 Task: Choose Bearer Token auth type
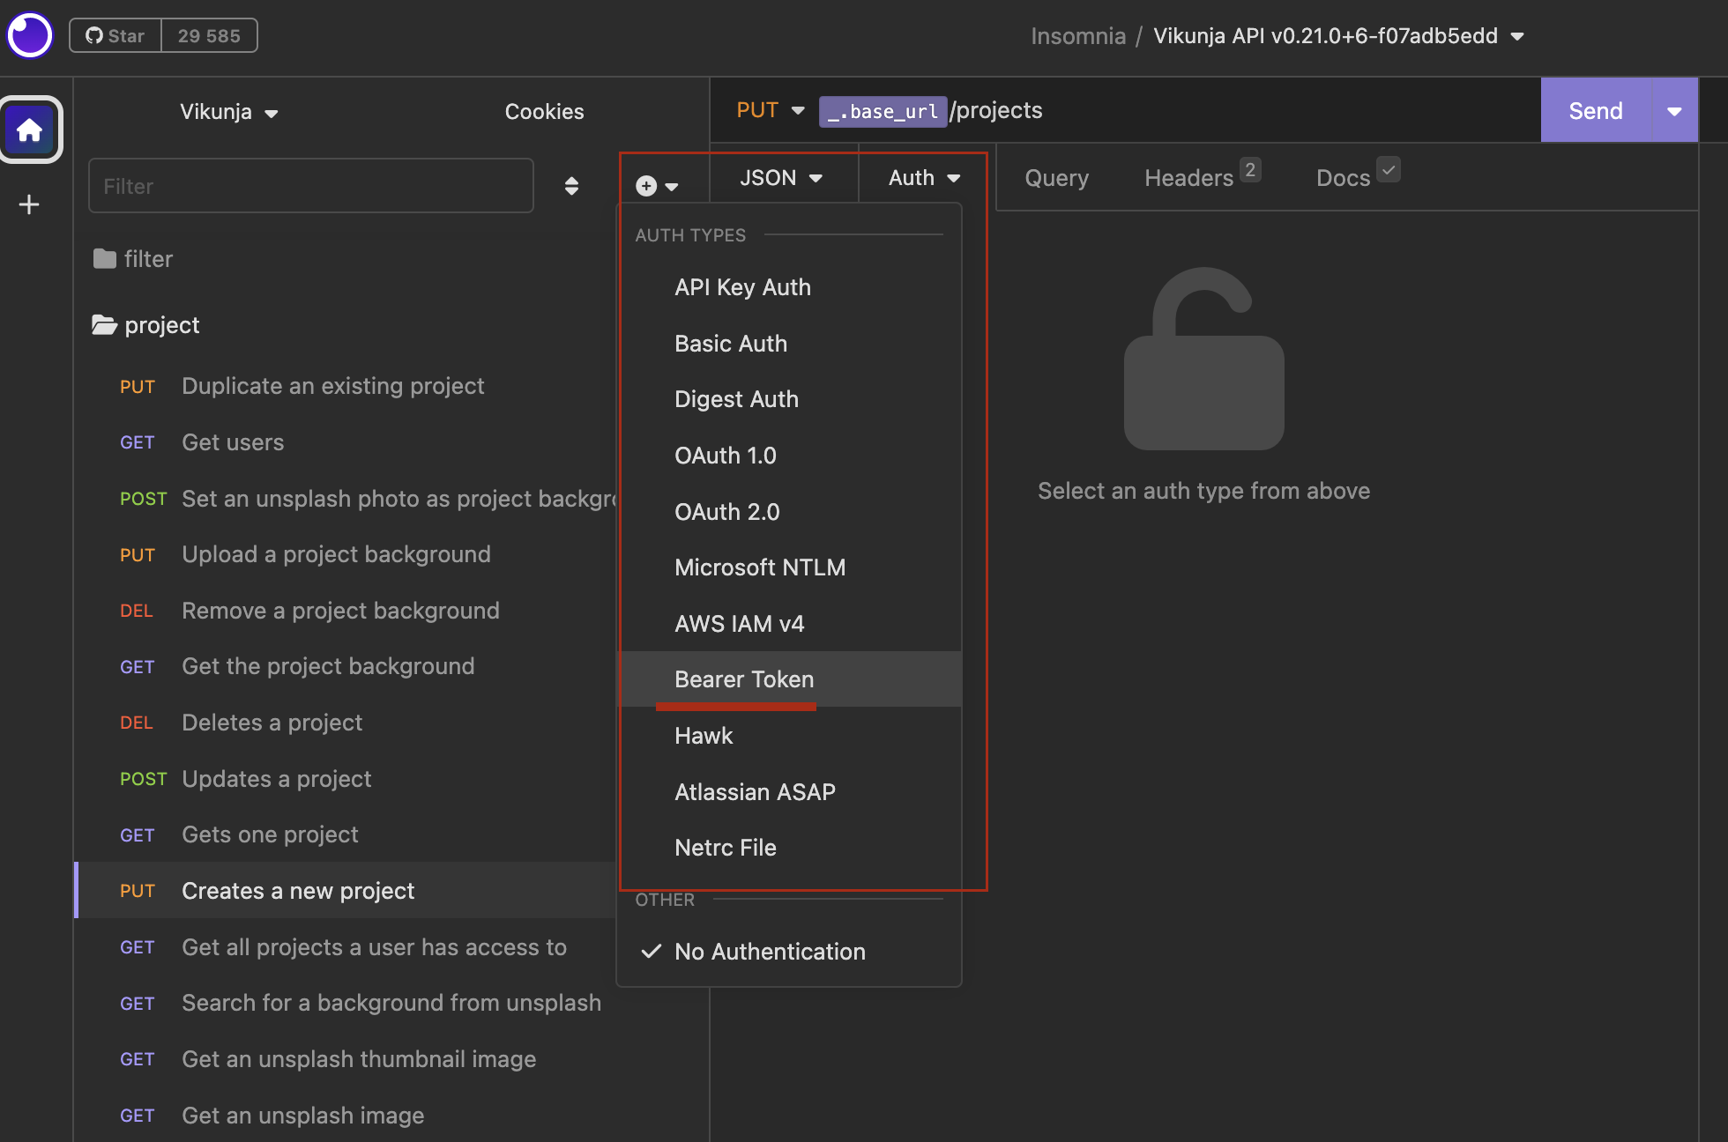point(744,679)
